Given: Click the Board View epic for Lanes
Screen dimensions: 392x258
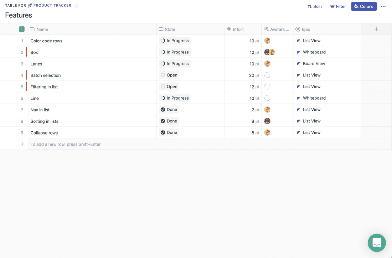Looking at the screenshot, I should [314, 64].
